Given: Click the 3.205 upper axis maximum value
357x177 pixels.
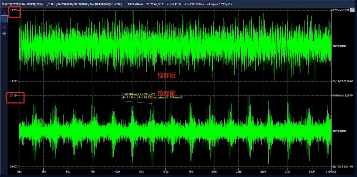Looking at the screenshot, I should (x=14, y=10).
